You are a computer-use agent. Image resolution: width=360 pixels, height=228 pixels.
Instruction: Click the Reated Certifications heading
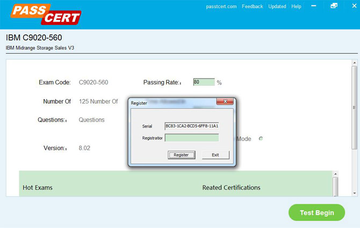231,188
